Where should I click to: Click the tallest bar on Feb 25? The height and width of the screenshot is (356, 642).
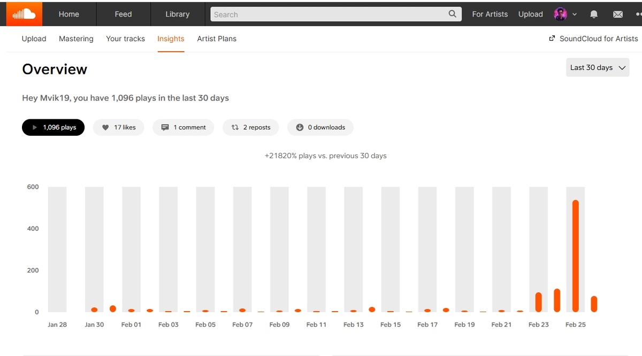[576, 256]
